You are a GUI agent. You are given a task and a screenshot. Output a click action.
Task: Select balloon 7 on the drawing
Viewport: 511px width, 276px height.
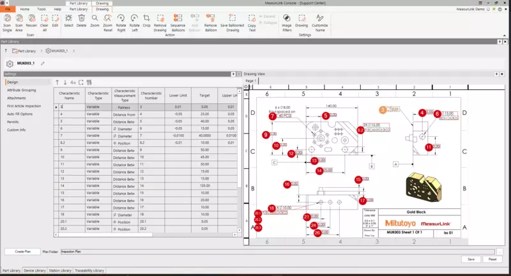point(273,116)
